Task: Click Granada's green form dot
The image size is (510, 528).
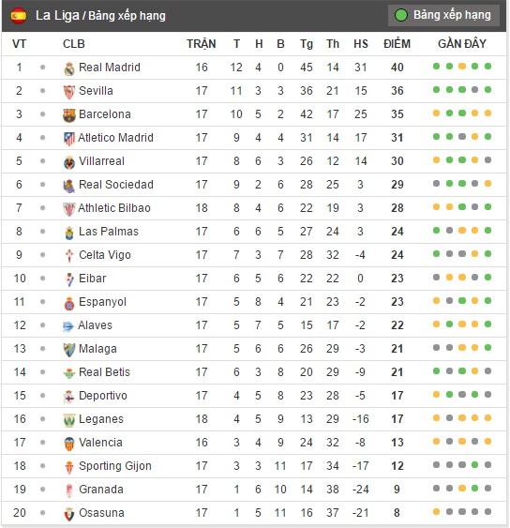Action: click(x=474, y=488)
